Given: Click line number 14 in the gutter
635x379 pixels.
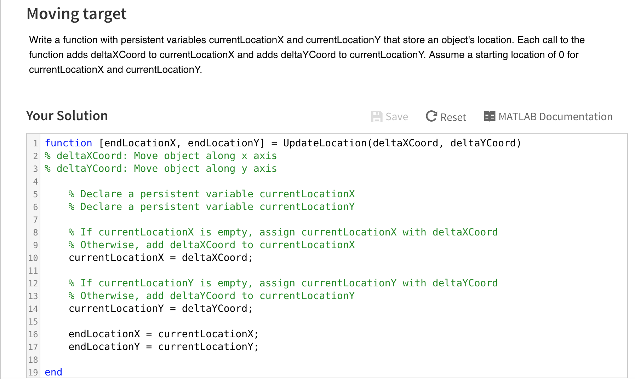Looking at the screenshot, I should 33,309.
